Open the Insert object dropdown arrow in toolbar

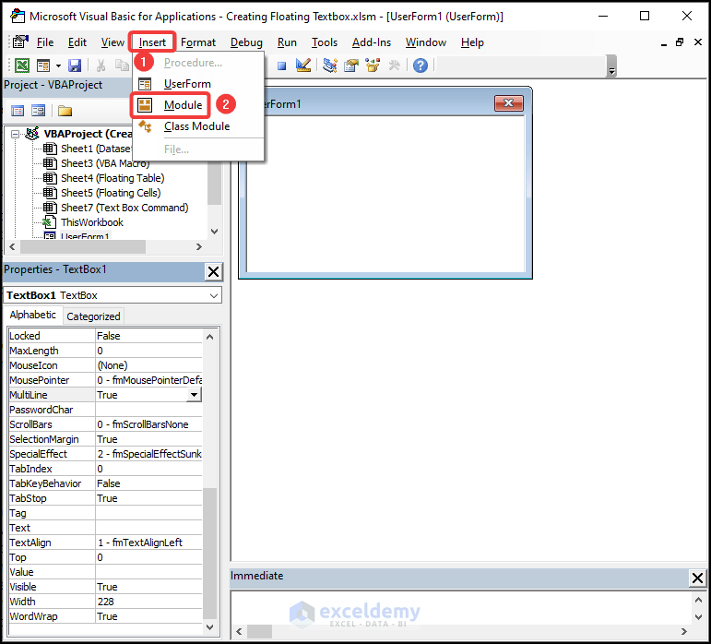(58, 66)
